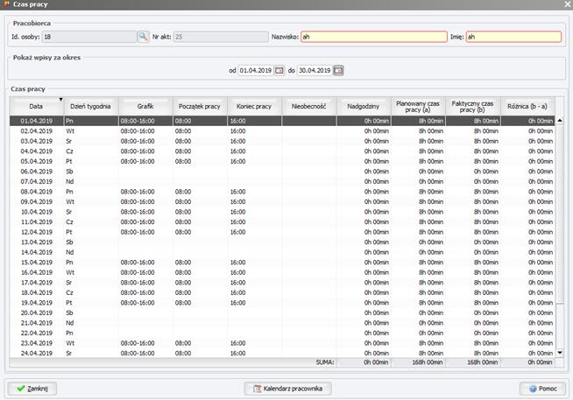
Task: Click the Imię input field
Action: (513, 37)
